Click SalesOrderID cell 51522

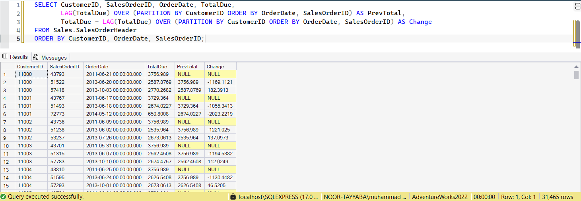[65, 82]
